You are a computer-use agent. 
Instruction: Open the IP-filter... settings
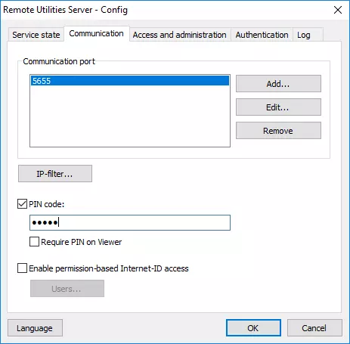[x=55, y=174]
